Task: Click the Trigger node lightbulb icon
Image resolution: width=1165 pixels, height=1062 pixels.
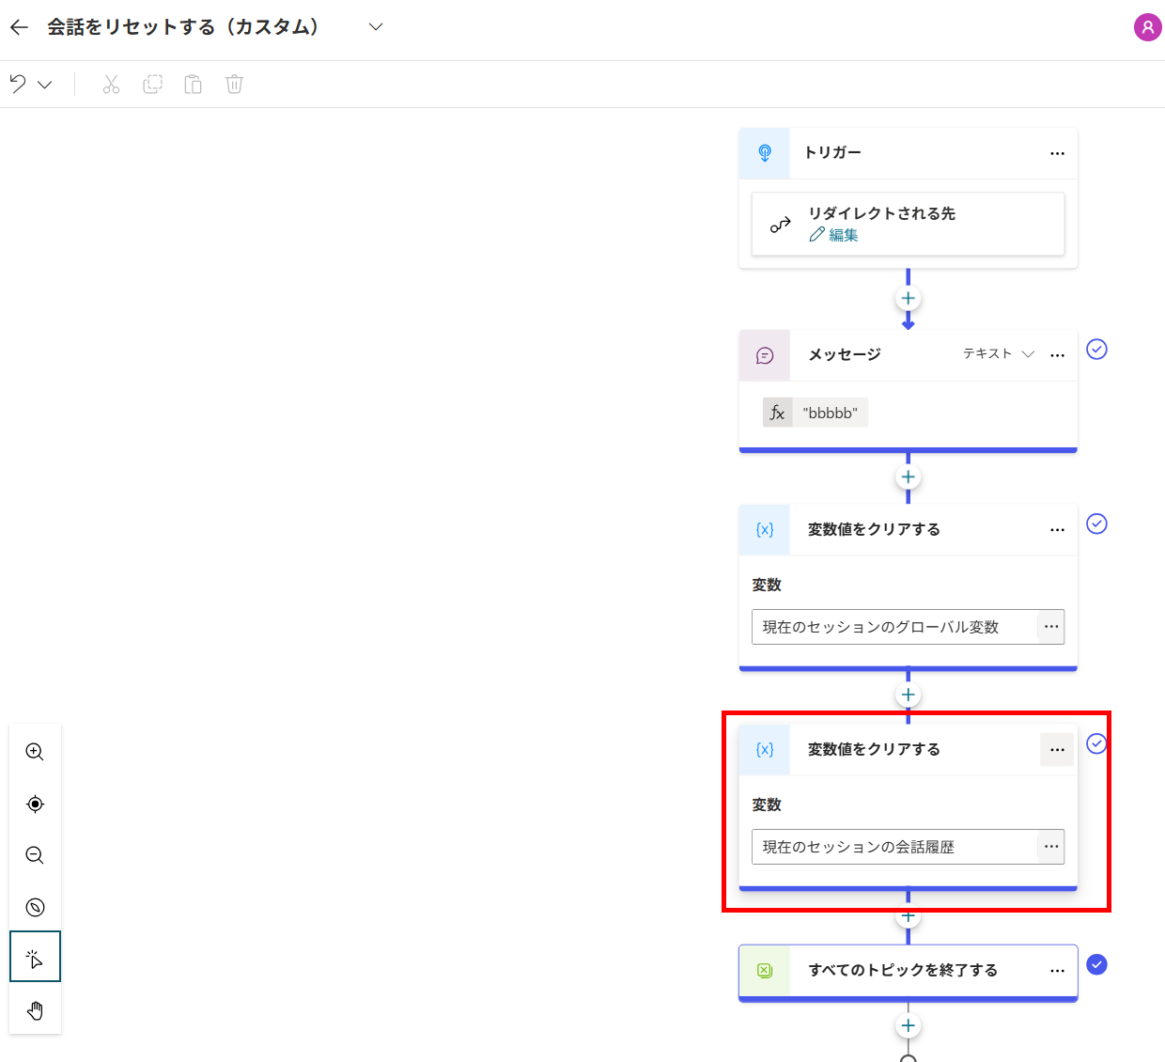Action: pyautogui.click(x=765, y=153)
